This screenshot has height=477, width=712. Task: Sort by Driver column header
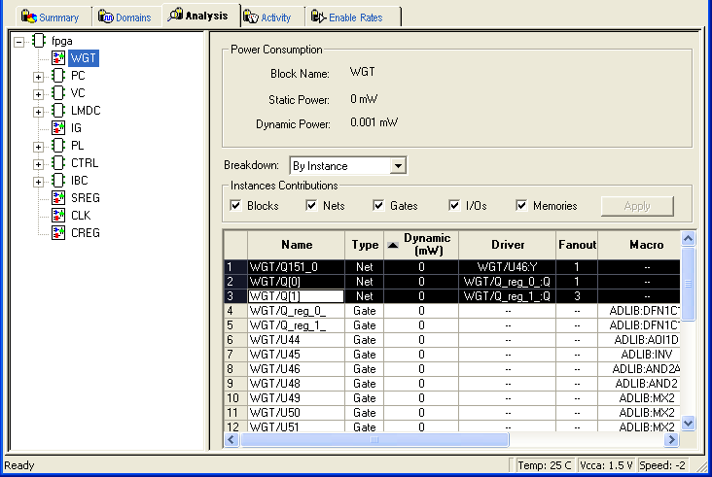point(508,245)
